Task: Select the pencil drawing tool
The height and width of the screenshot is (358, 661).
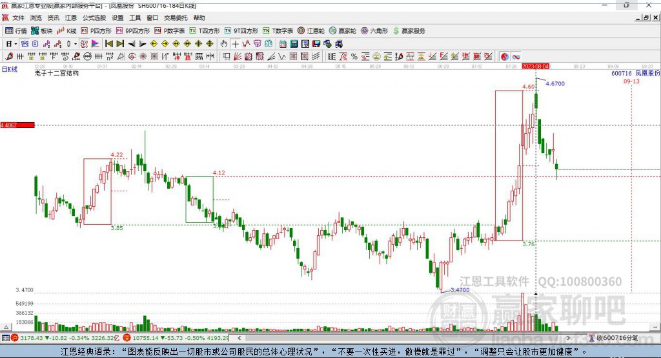Action: (9, 57)
